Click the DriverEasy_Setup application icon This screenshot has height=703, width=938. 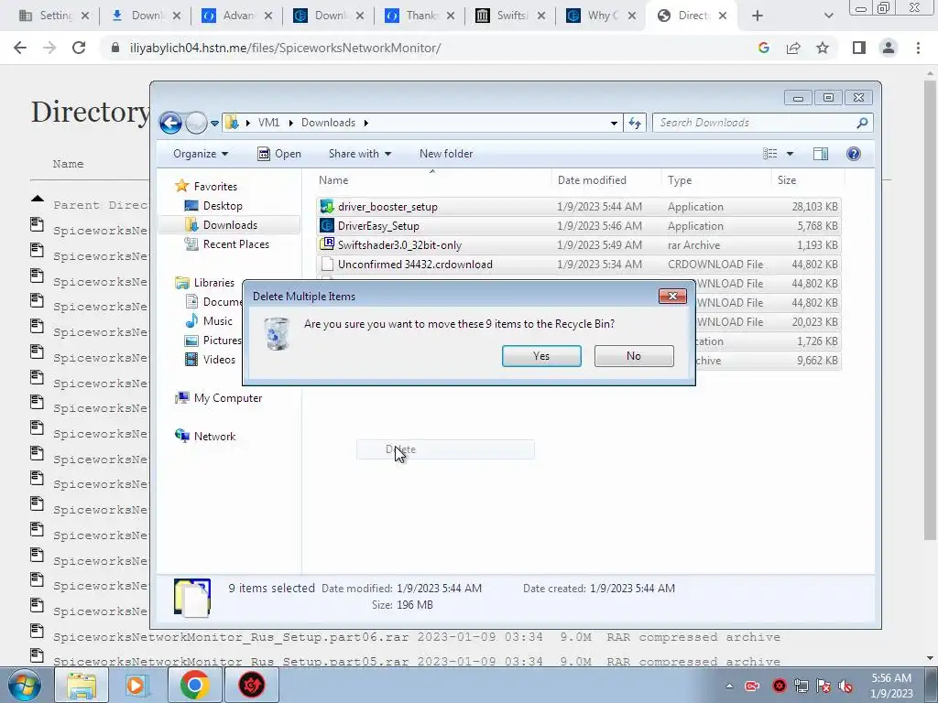click(x=327, y=225)
